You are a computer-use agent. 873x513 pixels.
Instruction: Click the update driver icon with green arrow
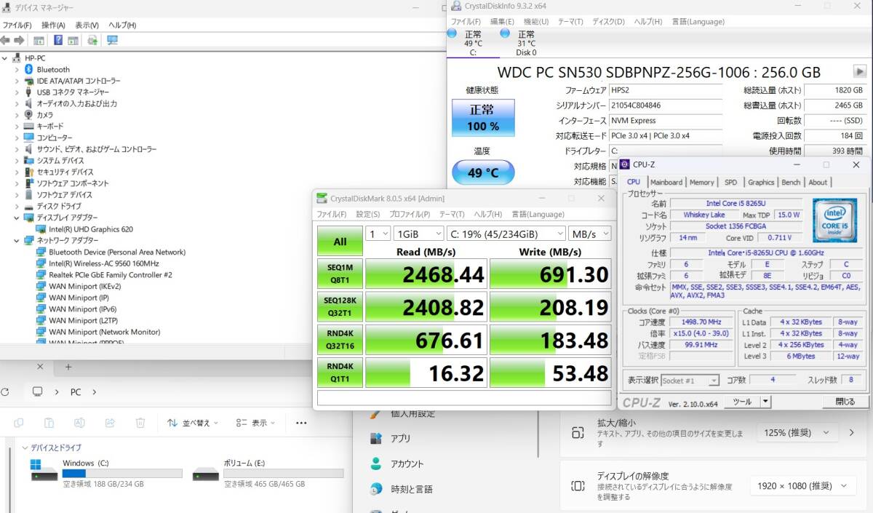[92, 40]
